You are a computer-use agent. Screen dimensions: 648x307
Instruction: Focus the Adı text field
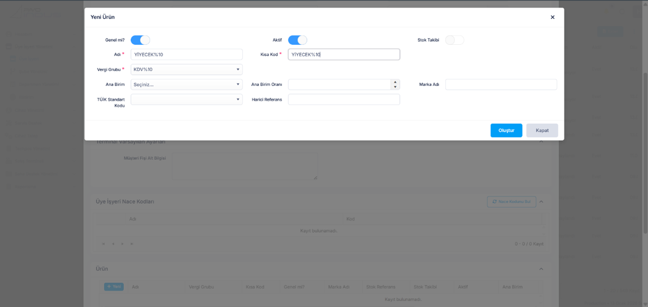tap(187, 55)
